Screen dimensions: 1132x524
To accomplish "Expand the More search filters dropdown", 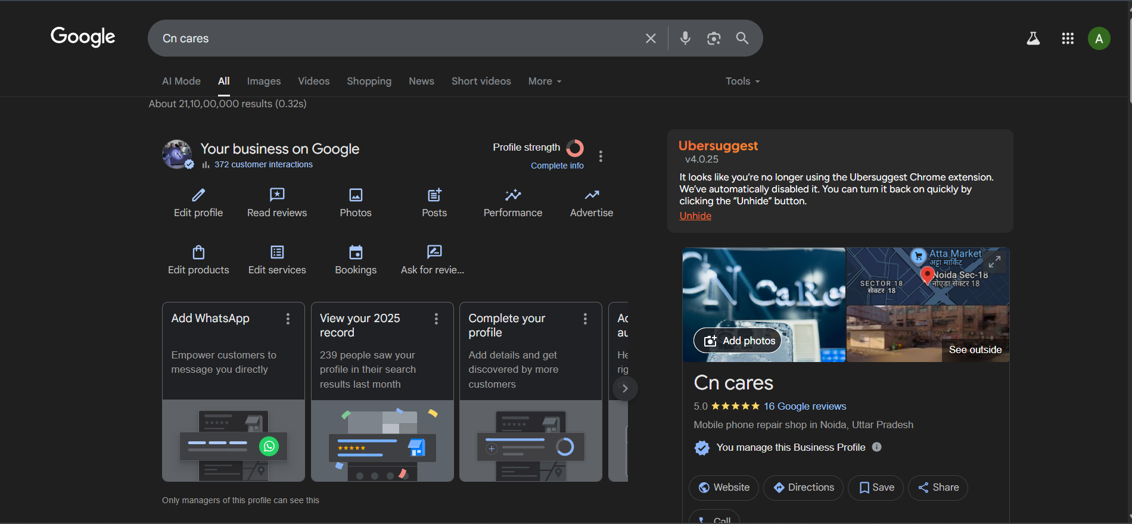I will tap(545, 82).
